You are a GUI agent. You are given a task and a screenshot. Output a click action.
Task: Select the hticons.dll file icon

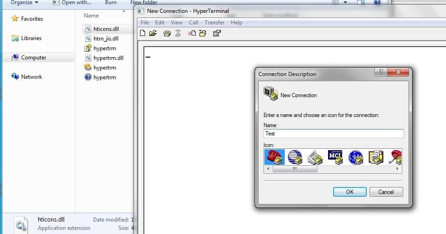pos(88,29)
